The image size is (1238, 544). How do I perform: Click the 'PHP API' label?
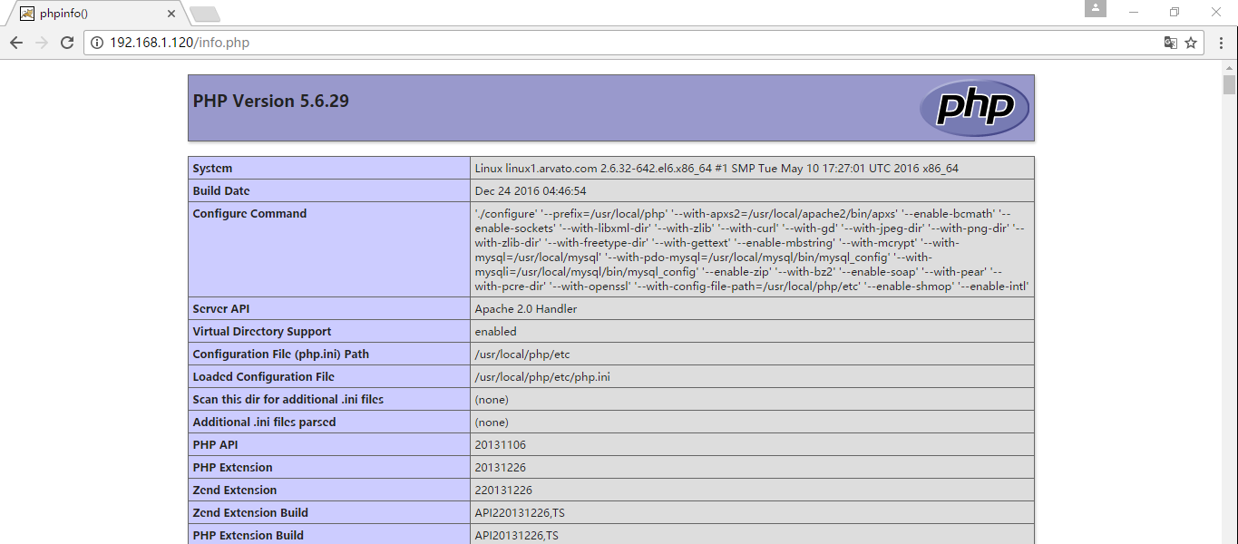(215, 445)
